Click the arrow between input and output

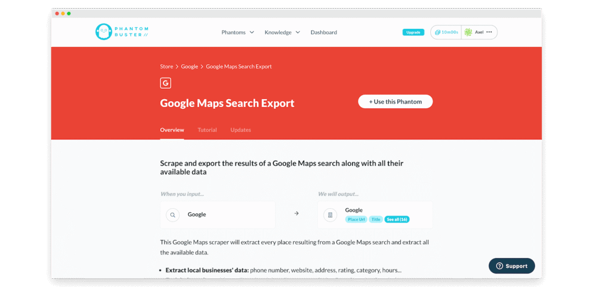pyautogui.click(x=296, y=213)
